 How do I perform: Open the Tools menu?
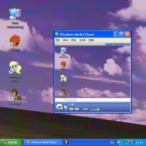[x=82, y=40]
